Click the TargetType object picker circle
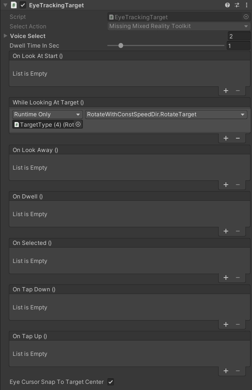This screenshot has width=252, height=390. (x=78, y=124)
